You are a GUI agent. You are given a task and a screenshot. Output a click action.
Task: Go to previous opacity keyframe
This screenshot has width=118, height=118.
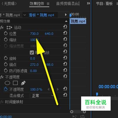(x=48, y=89)
